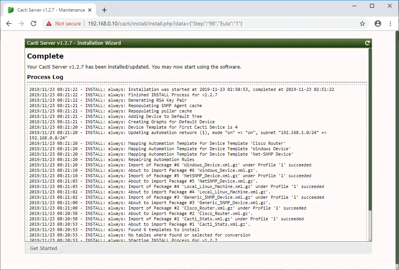This screenshot has height=270, width=399.
Task: Click 'Device Template for First Cacti Device' line
Action: [133, 127]
